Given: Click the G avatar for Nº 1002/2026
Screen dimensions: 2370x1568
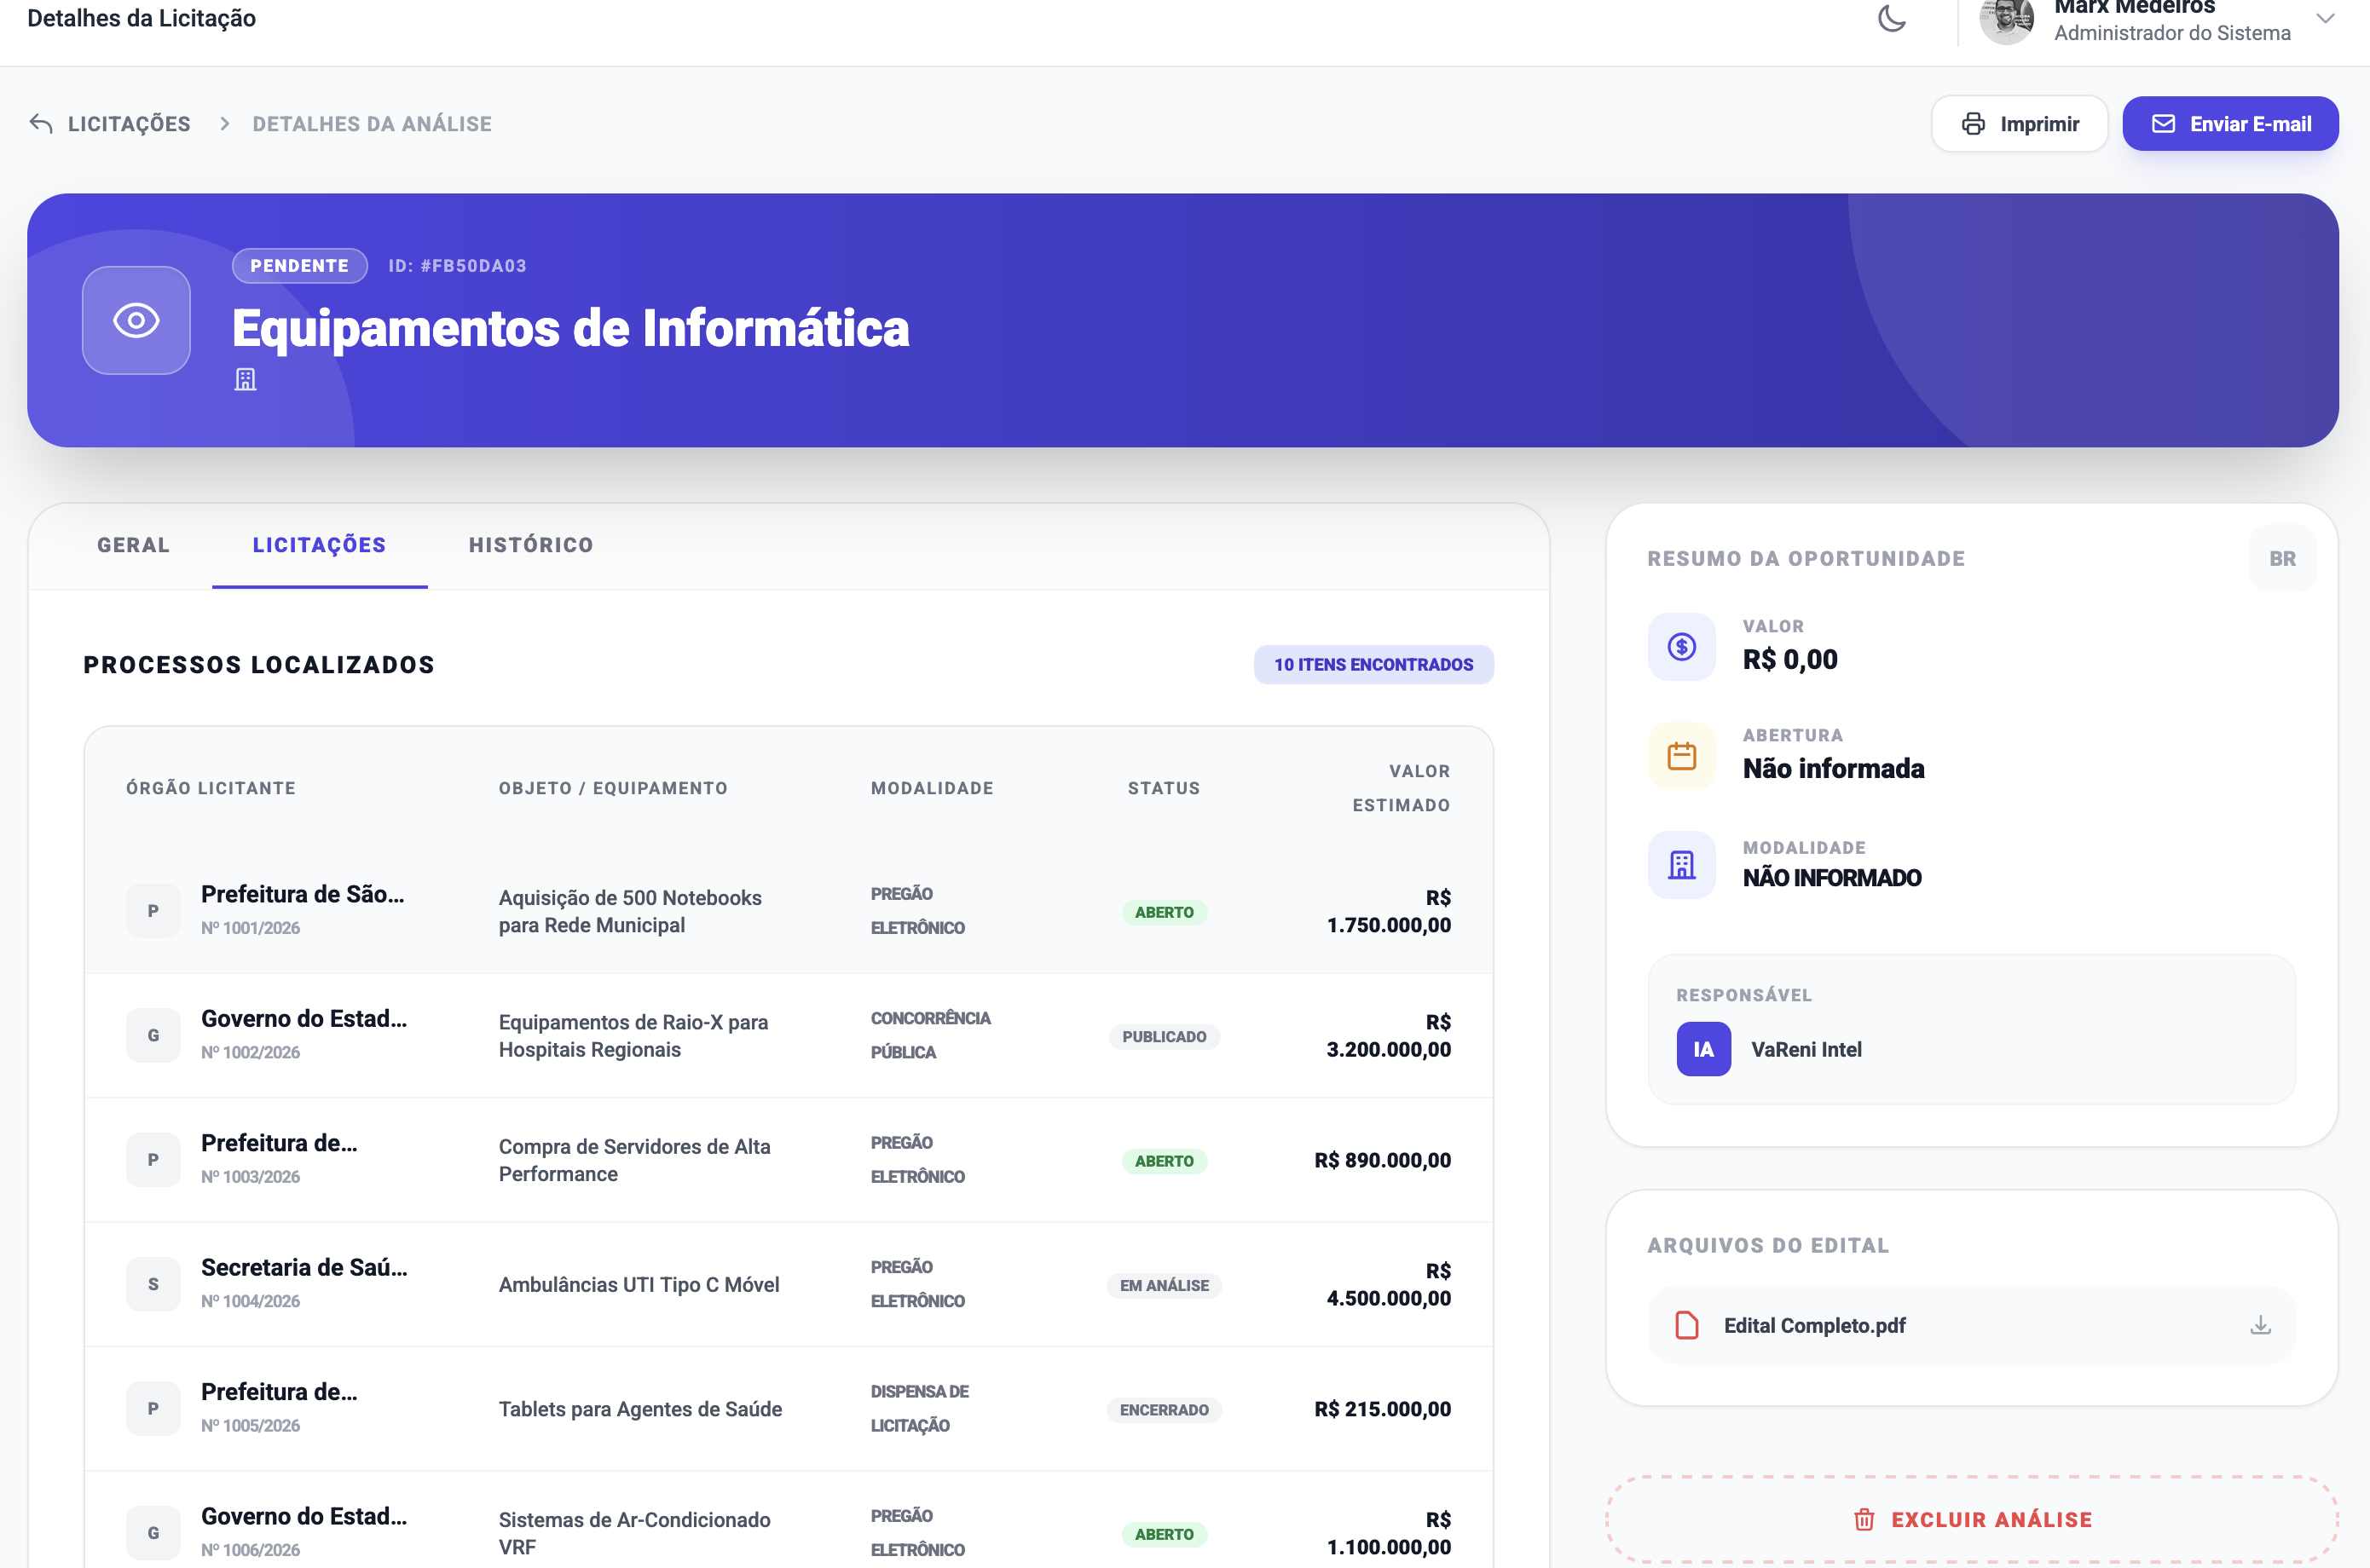Looking at the screenshot, I should click(x=153, y=1035).
